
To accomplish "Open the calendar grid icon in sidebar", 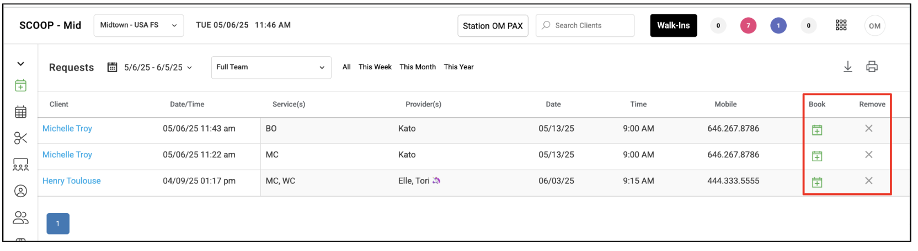I will 20,112.
